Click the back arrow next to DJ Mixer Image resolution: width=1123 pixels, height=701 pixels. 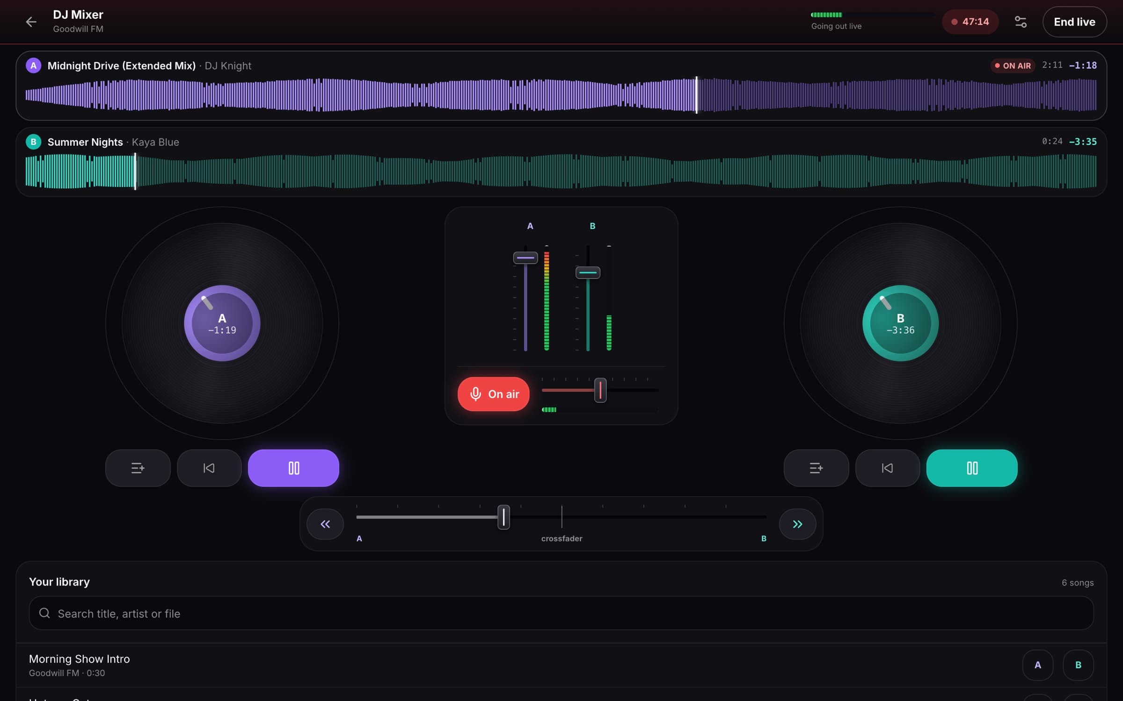[31, 22]
